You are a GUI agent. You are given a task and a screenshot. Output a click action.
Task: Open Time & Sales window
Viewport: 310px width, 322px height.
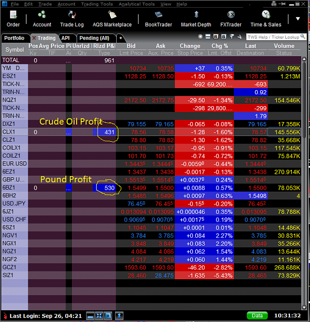(266, 19)
